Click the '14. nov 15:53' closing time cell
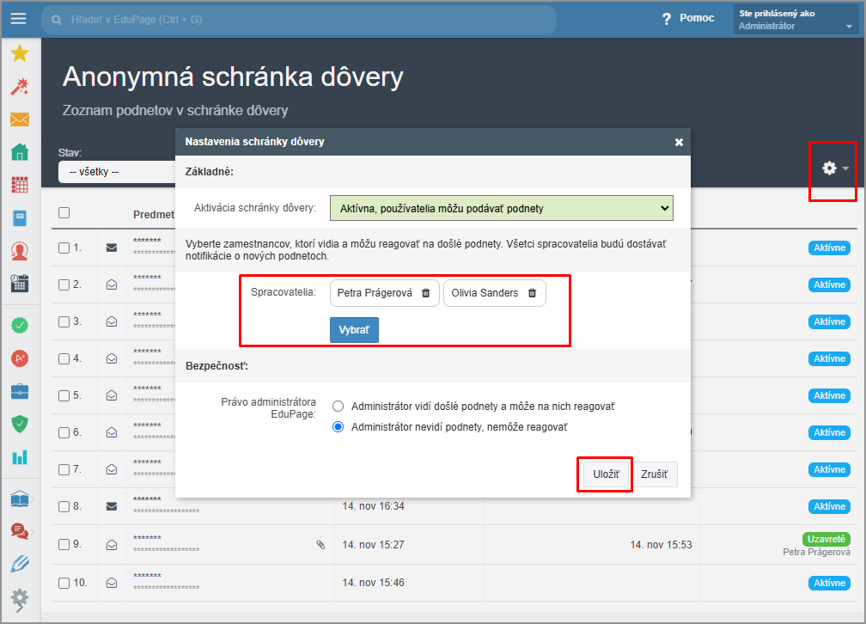The height and width of the screenshot is (624, 866). click(x=662, y=545)
